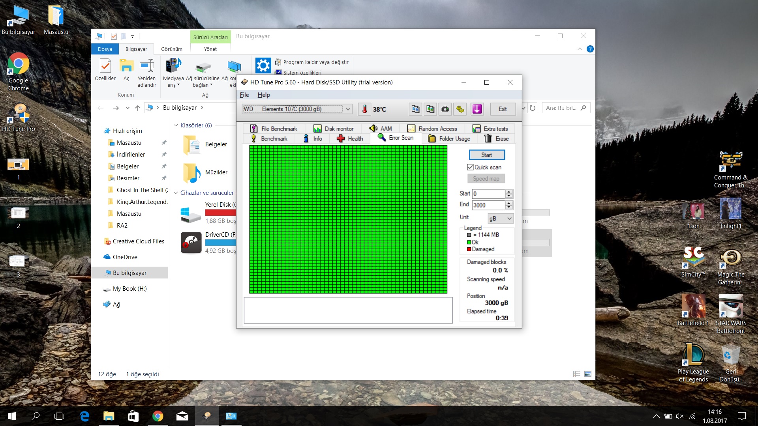Viewport: 758px width, 426px height.
Task: Decrease the End value with down arrow
Action: click(x=509, y=207)
